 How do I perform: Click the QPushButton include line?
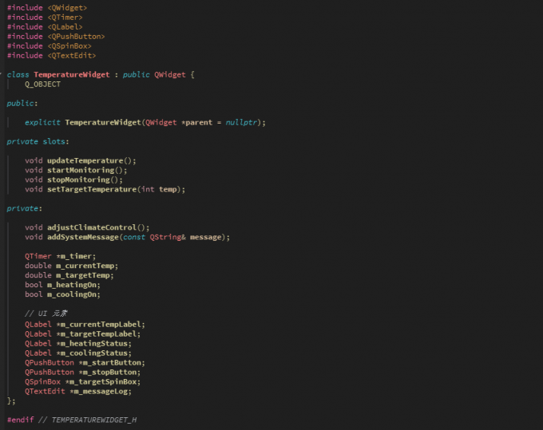(55, 36)
